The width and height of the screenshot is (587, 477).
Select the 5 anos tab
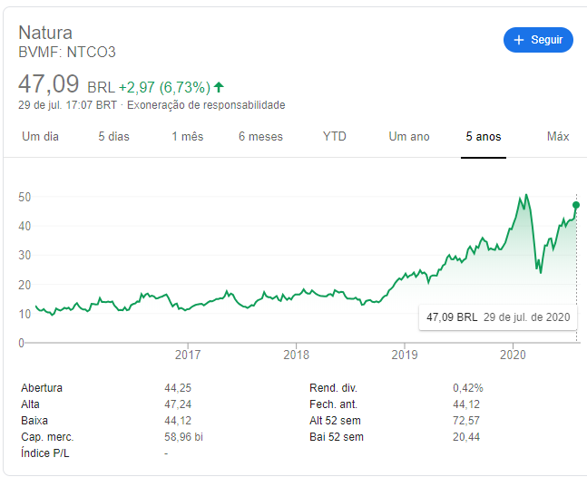pos(483,137)
